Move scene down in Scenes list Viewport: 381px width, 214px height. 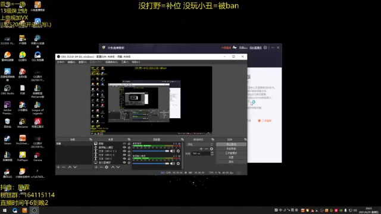pyautogui.click(x=75, y=167)
